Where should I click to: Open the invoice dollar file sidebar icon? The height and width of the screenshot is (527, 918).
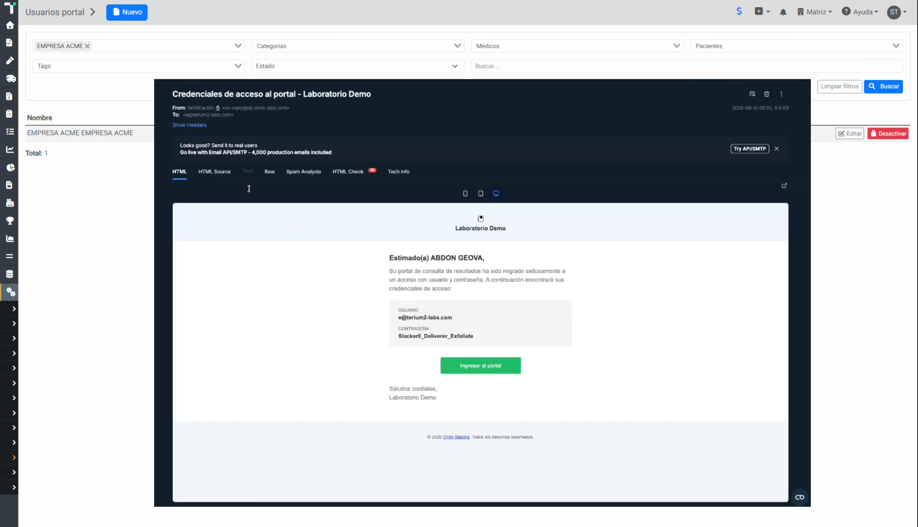point(9,96)
